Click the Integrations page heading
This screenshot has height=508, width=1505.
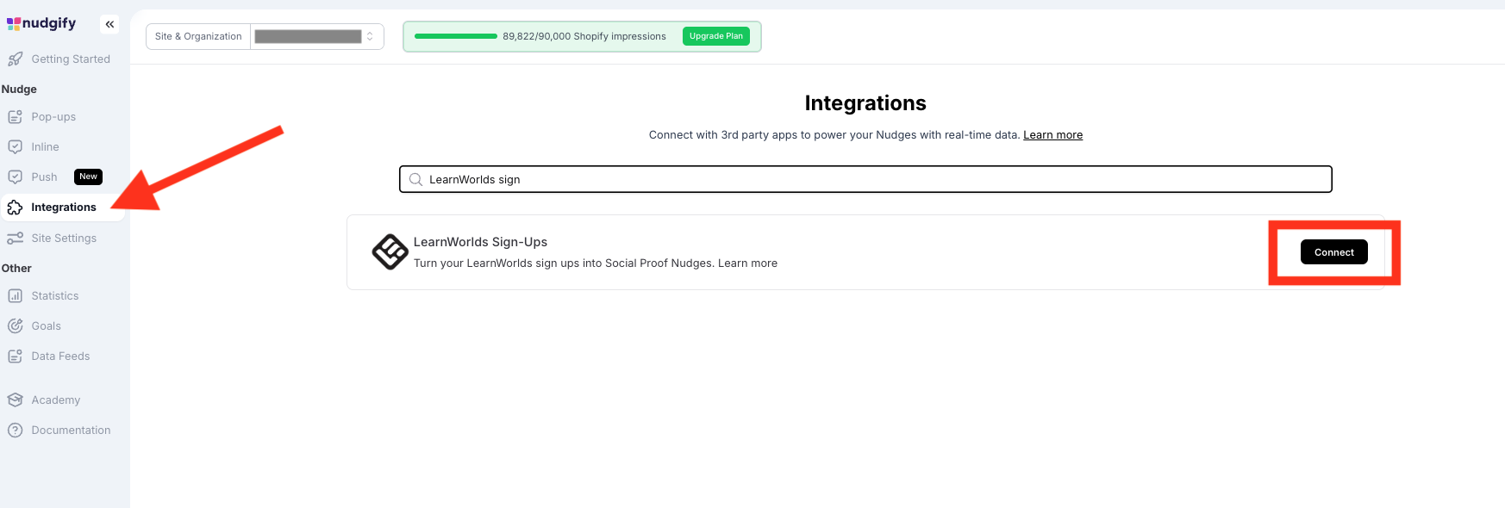click(865, 103)
